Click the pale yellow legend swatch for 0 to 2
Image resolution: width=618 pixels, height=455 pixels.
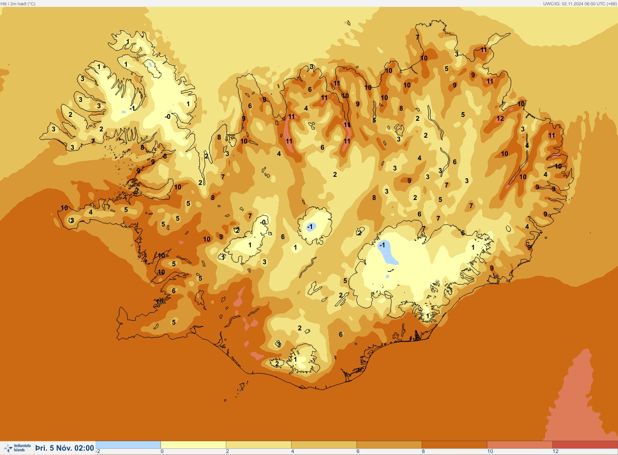193,444
